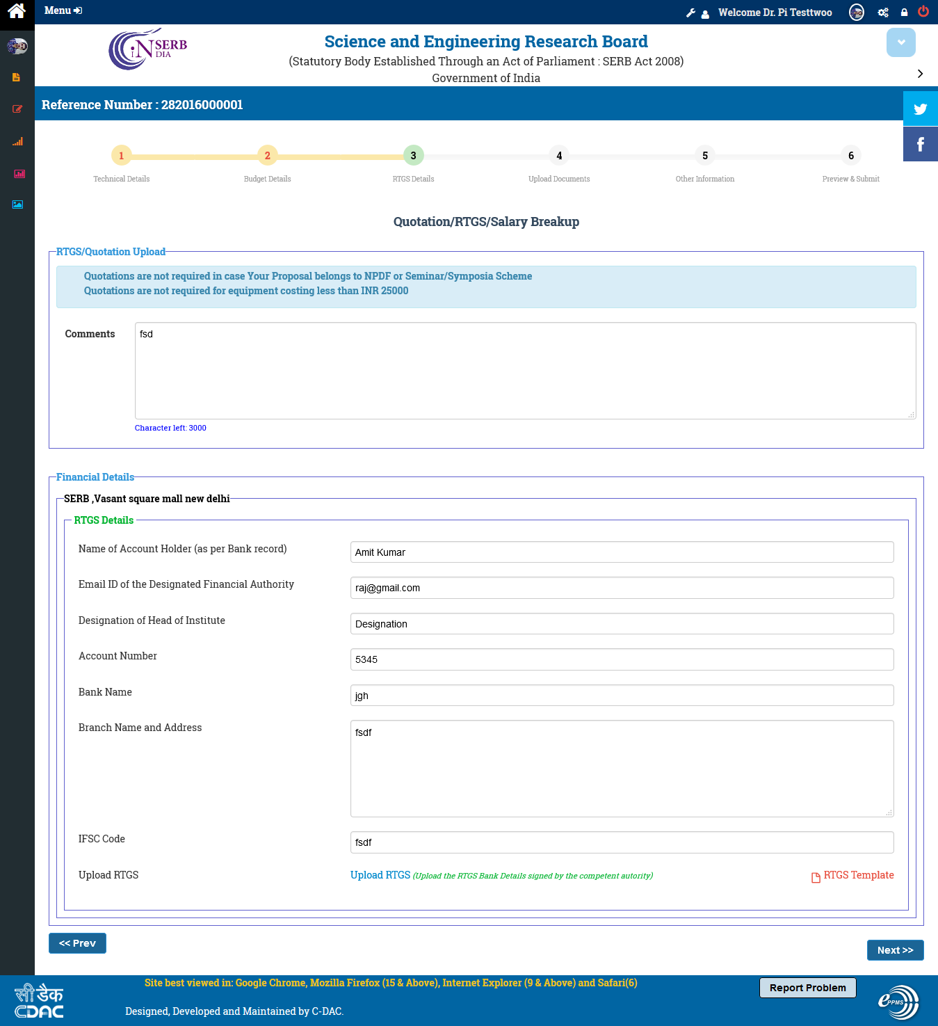Expand the Menu toggle in top bar
The width and height of the screenshot is (938, 1026).
tap(63, 10)
